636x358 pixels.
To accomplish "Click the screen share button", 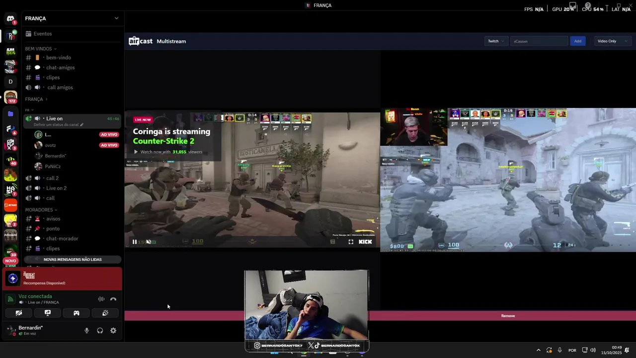I will (48, 313).
